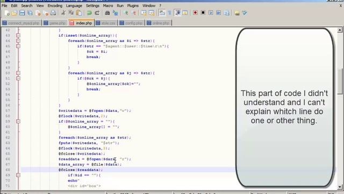Image resolution: width=344 pixels, height=194 pixels.
Task: Click the Paste clipboard icon
Action: point(79,13)
